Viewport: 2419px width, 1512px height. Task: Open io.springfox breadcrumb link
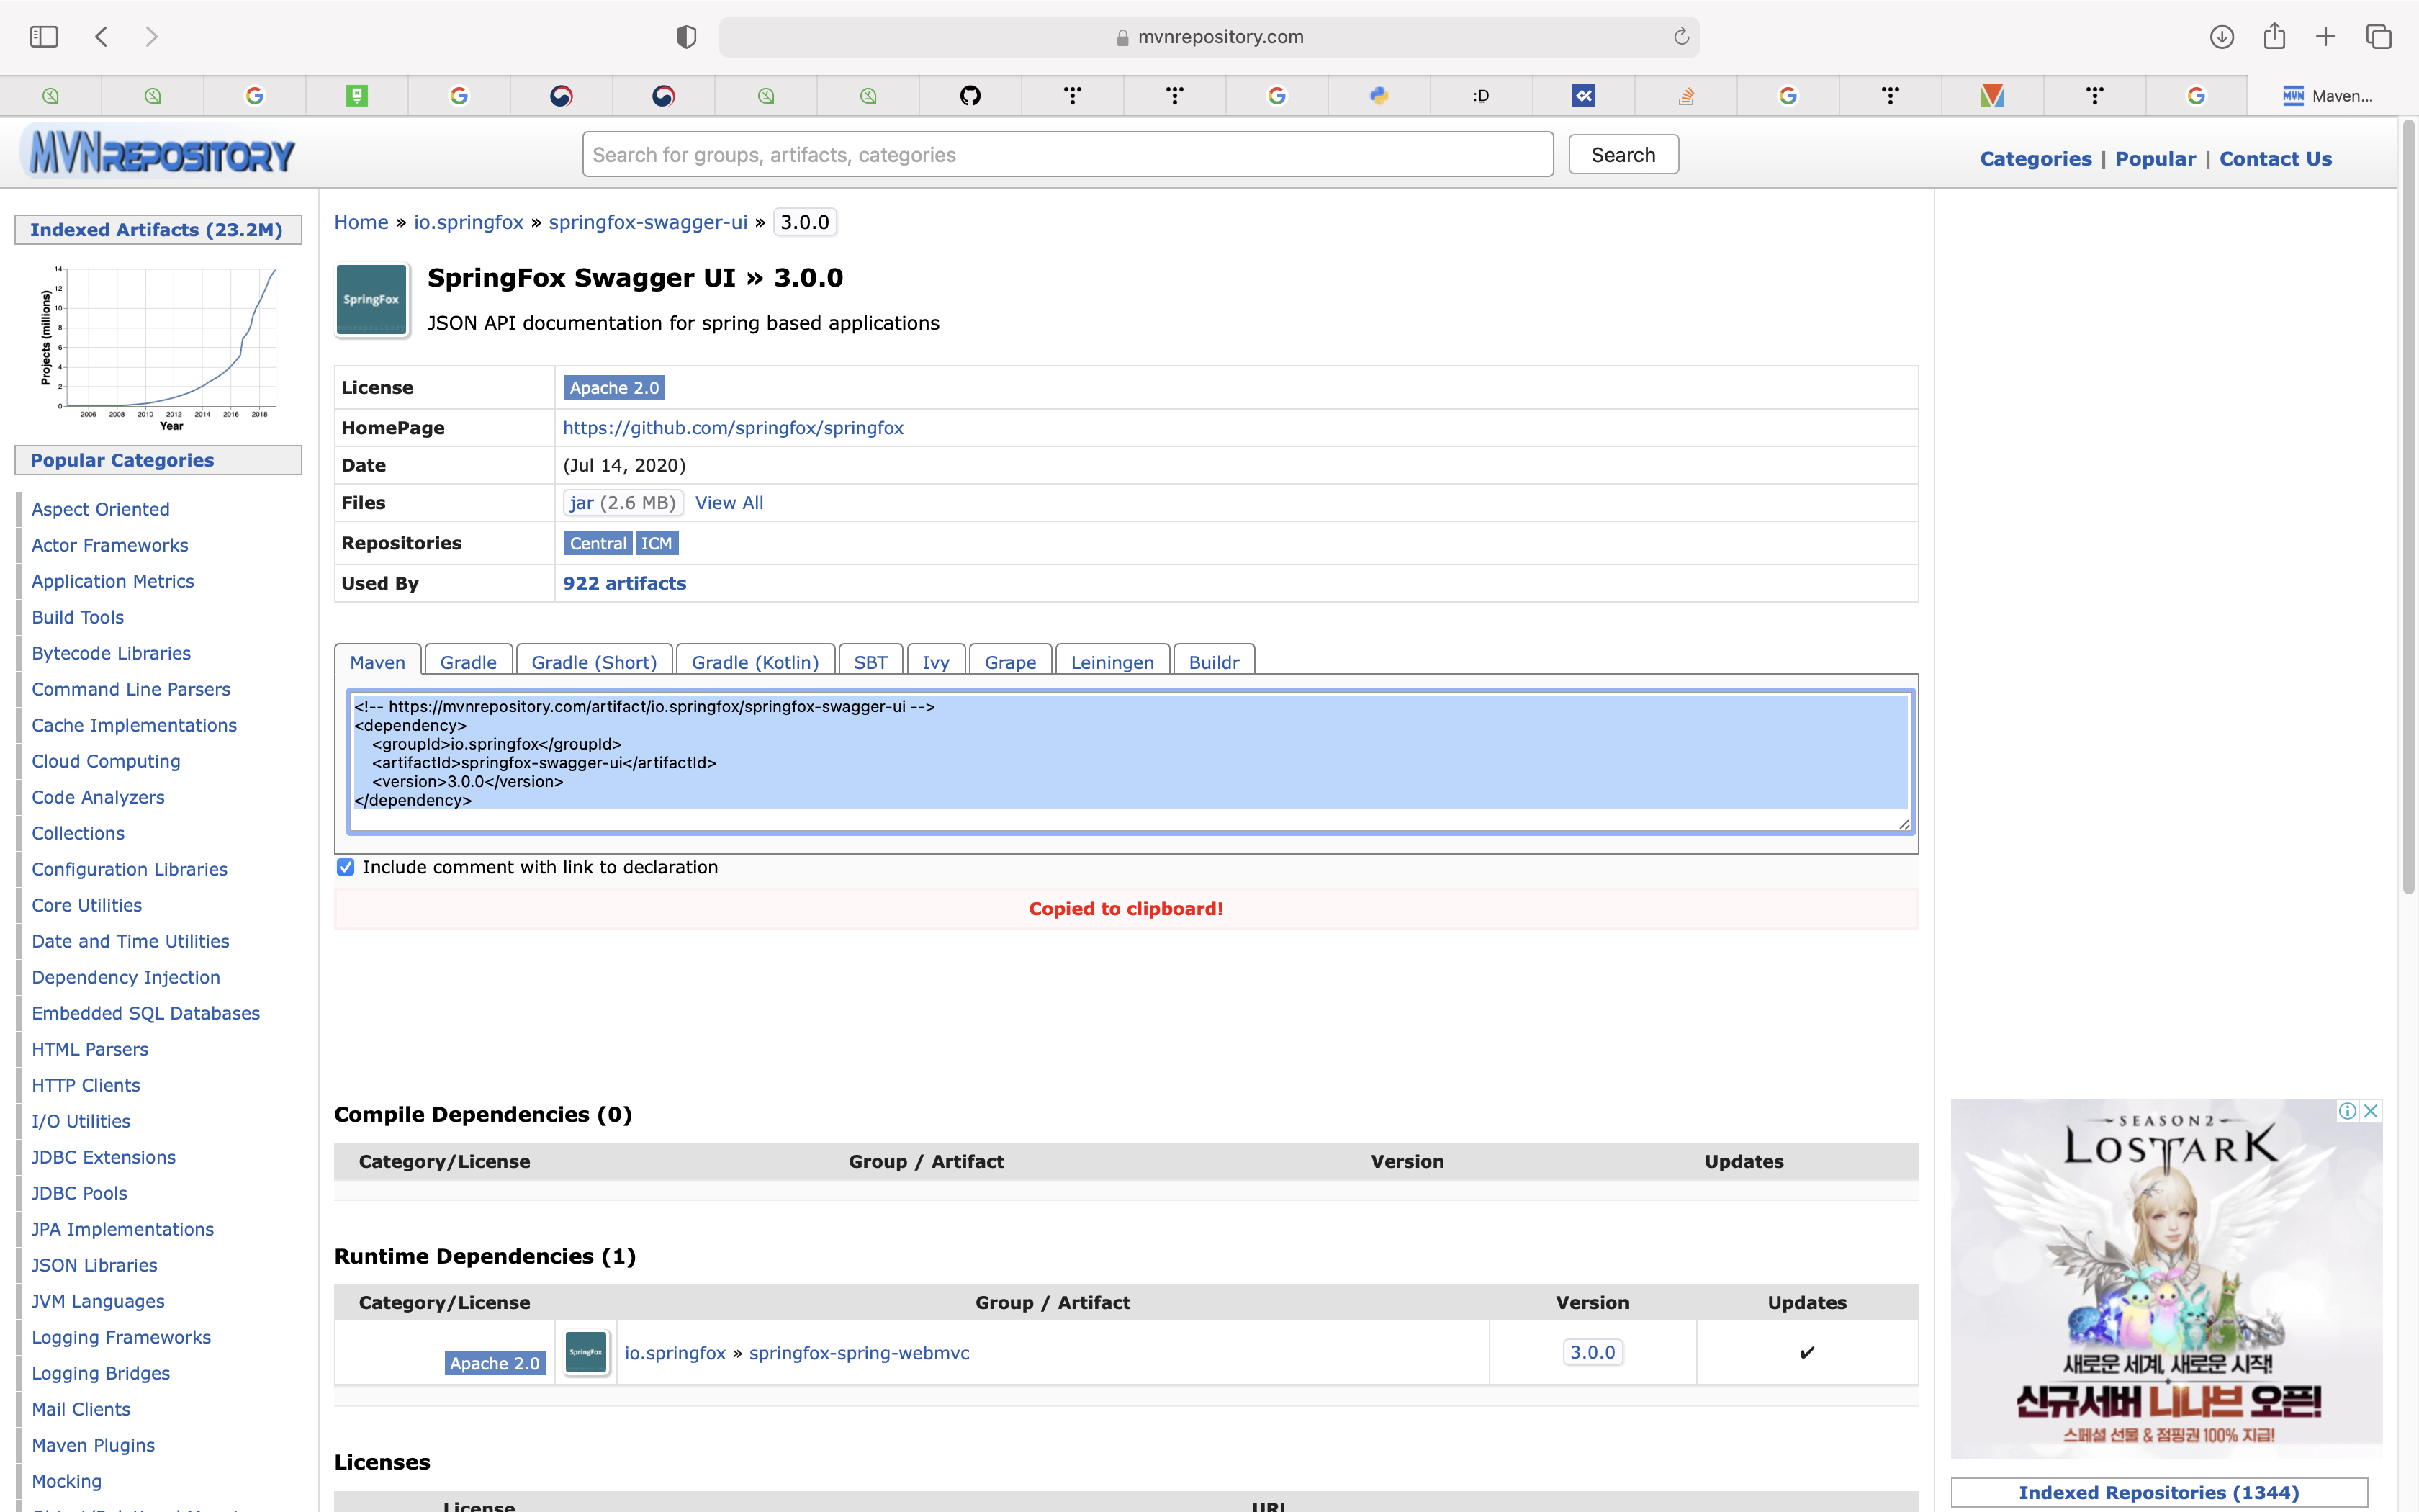[x=469, y=222]
